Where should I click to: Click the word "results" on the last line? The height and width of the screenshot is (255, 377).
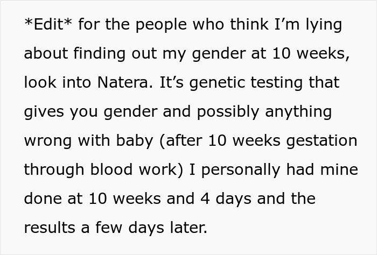point(50,228)
